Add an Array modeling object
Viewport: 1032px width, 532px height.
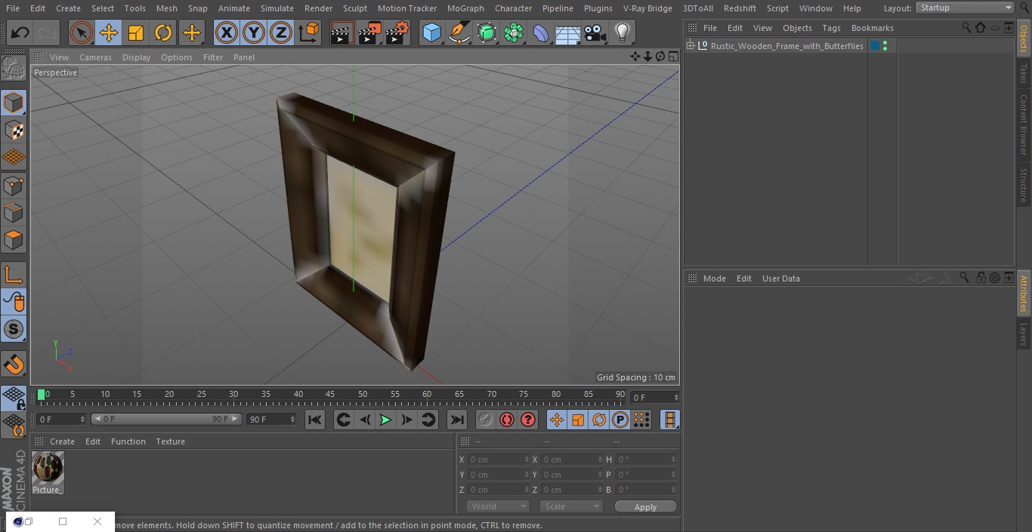514,32
